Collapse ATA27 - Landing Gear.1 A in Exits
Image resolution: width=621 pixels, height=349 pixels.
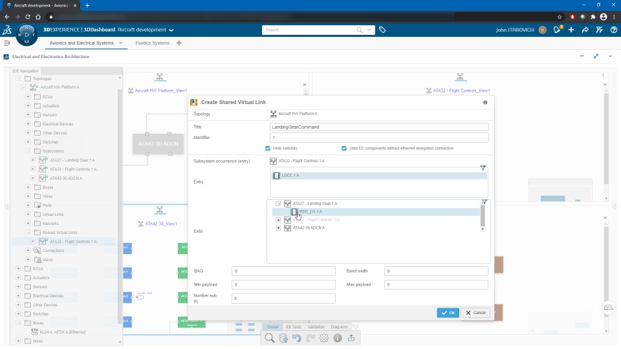[278, 204]
